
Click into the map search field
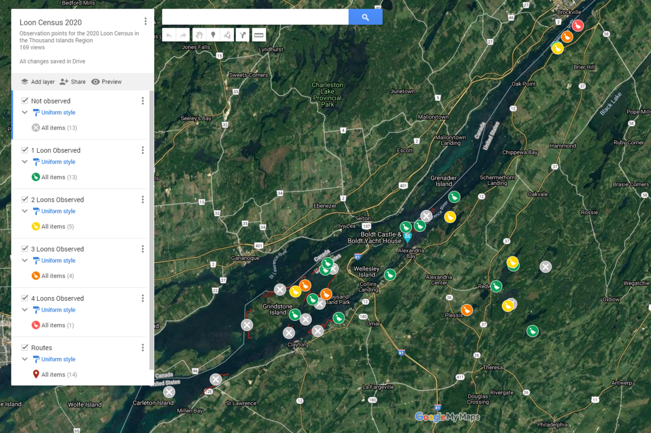[255, 17]
